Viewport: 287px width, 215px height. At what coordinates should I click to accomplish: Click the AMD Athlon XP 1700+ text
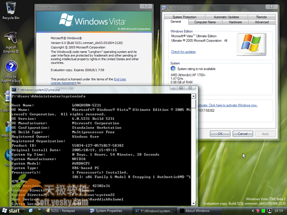pyautogui.click(x=188, y=75)
